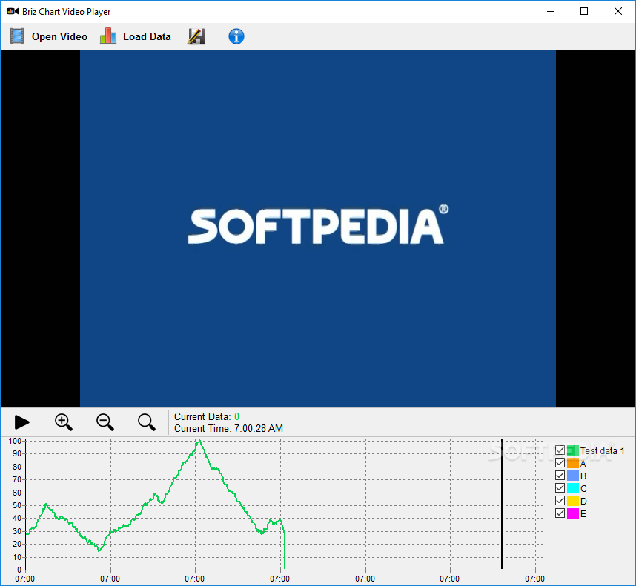The image size is (636, 586).
Task: Minimize the Briz Chart Video Player window
Action: coord(551,11)
